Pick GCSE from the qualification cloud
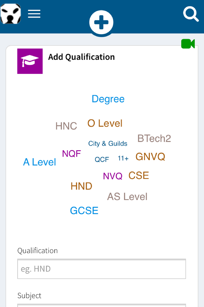The height and width of the screenshot is (307, 204). point(84,211)
